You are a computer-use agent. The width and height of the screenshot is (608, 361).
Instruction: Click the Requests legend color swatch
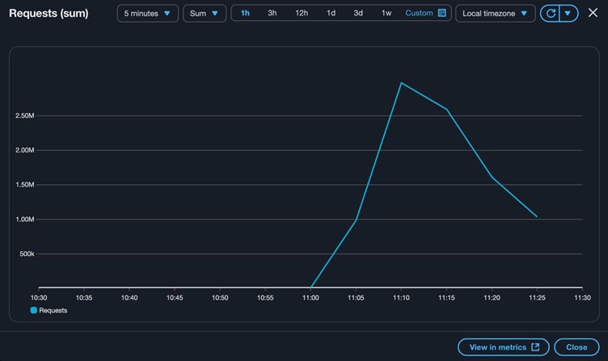point(34,310)
